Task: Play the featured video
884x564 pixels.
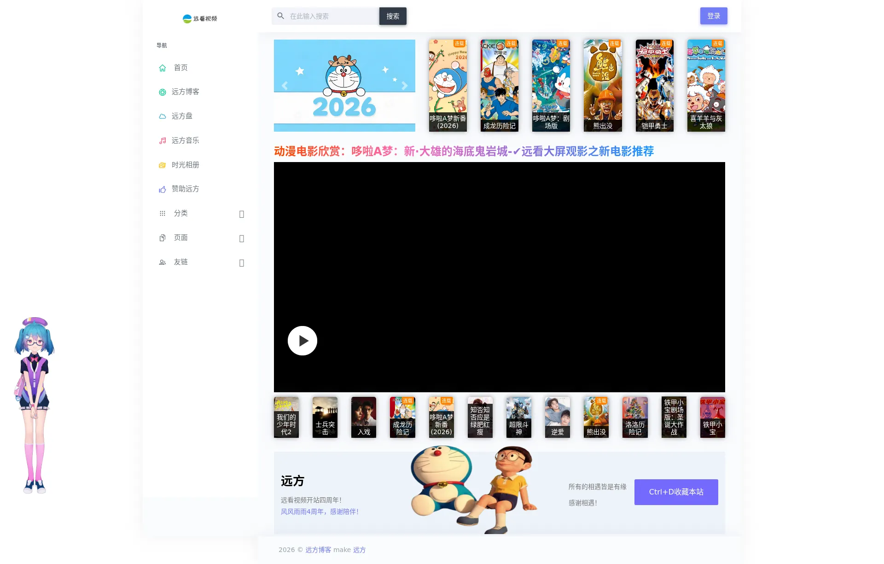Action: pos(302,341)
